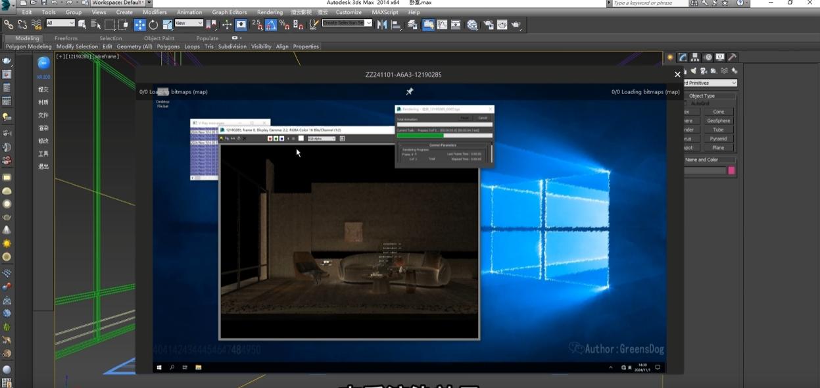Viewport: 820px width, 388px height.
Task: Open the Utilities hammer panel
Action: tap(733, 57)
